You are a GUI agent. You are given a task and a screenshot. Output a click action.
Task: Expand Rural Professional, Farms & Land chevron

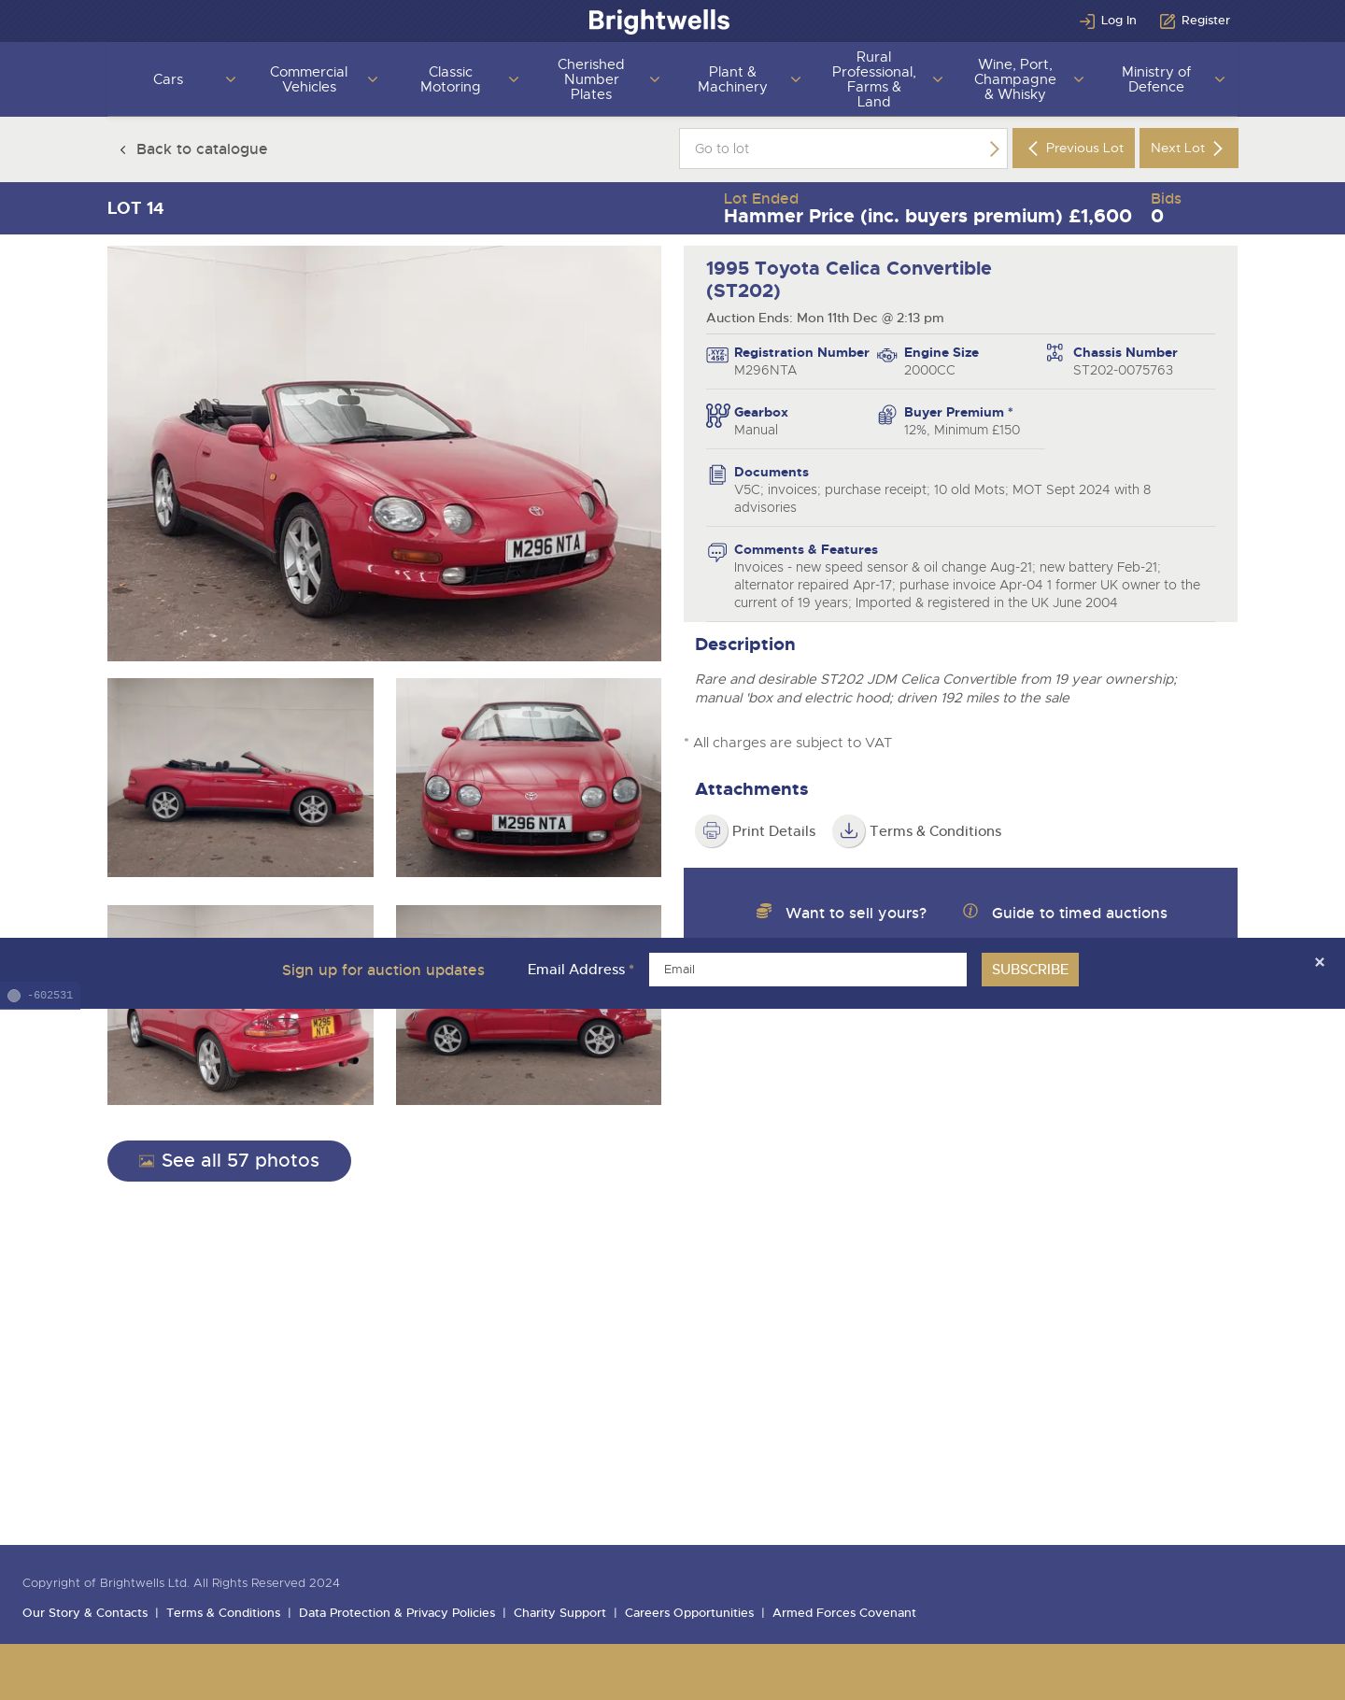coord(938,79)
